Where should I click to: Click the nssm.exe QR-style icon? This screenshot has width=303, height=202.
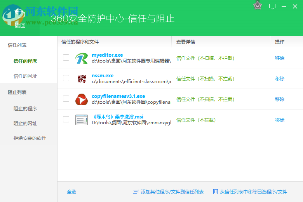pos(82,79)
